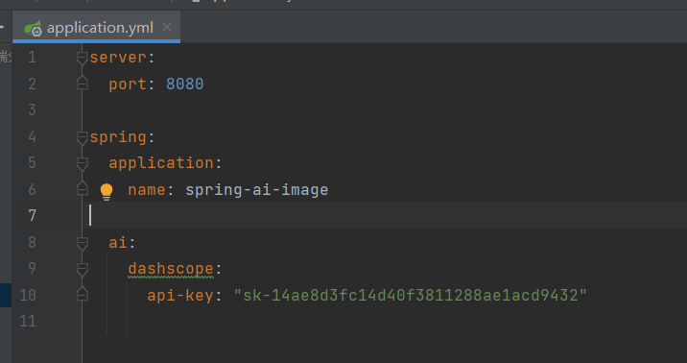Click the name key text
Viewport: 687px width, 363px height.
coord(147,190)
